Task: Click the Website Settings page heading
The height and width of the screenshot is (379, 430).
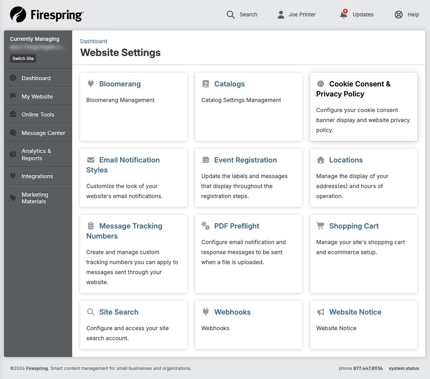Action: coord(120,52)
